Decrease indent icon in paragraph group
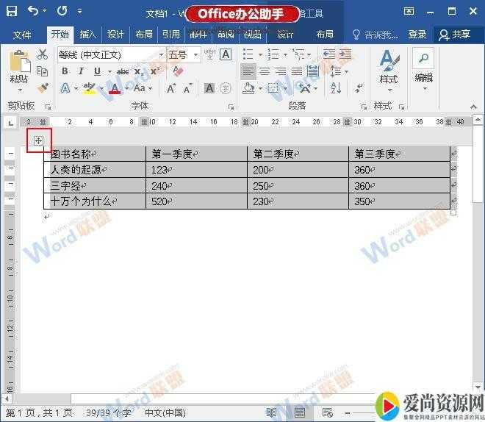 [x=328, y=54]
